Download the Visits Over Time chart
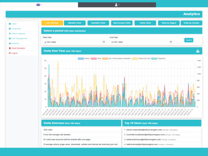 coord(198,51)
